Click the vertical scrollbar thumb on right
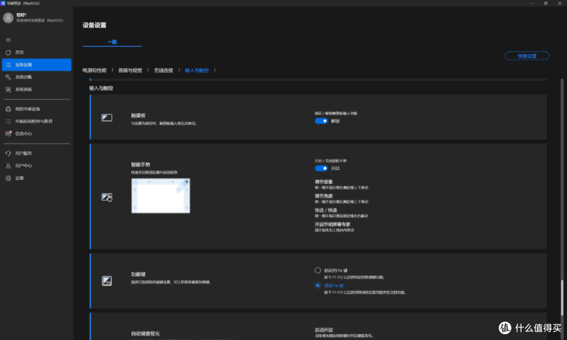The height and width of the screenshot is (340, 567). (562, 297)
